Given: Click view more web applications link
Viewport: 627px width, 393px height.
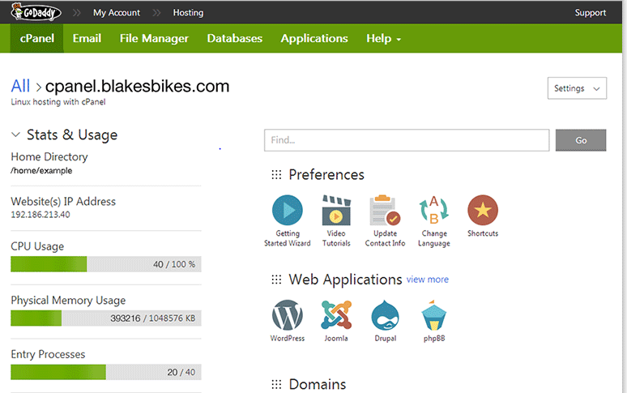Looking at the screenshot, I should click(428, 280).
